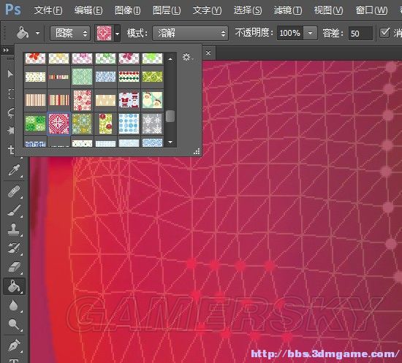Select the Pen tool
Screen dimensions: 402x363
14,345
